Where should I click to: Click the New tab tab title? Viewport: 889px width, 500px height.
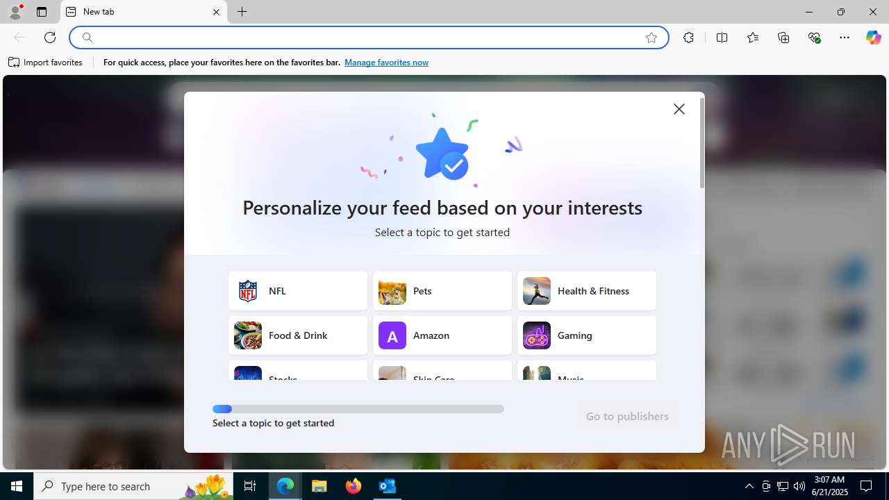(99, 12)
